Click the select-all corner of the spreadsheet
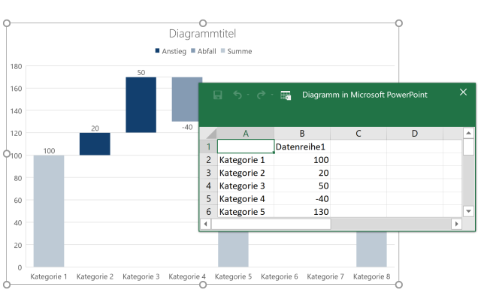The image size is (481, 305). click(x=207, y=134)
